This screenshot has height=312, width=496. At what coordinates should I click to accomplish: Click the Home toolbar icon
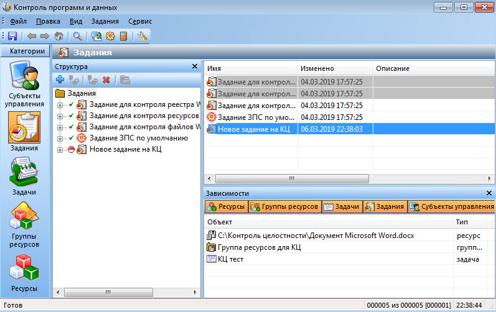[x=59, y=36]
